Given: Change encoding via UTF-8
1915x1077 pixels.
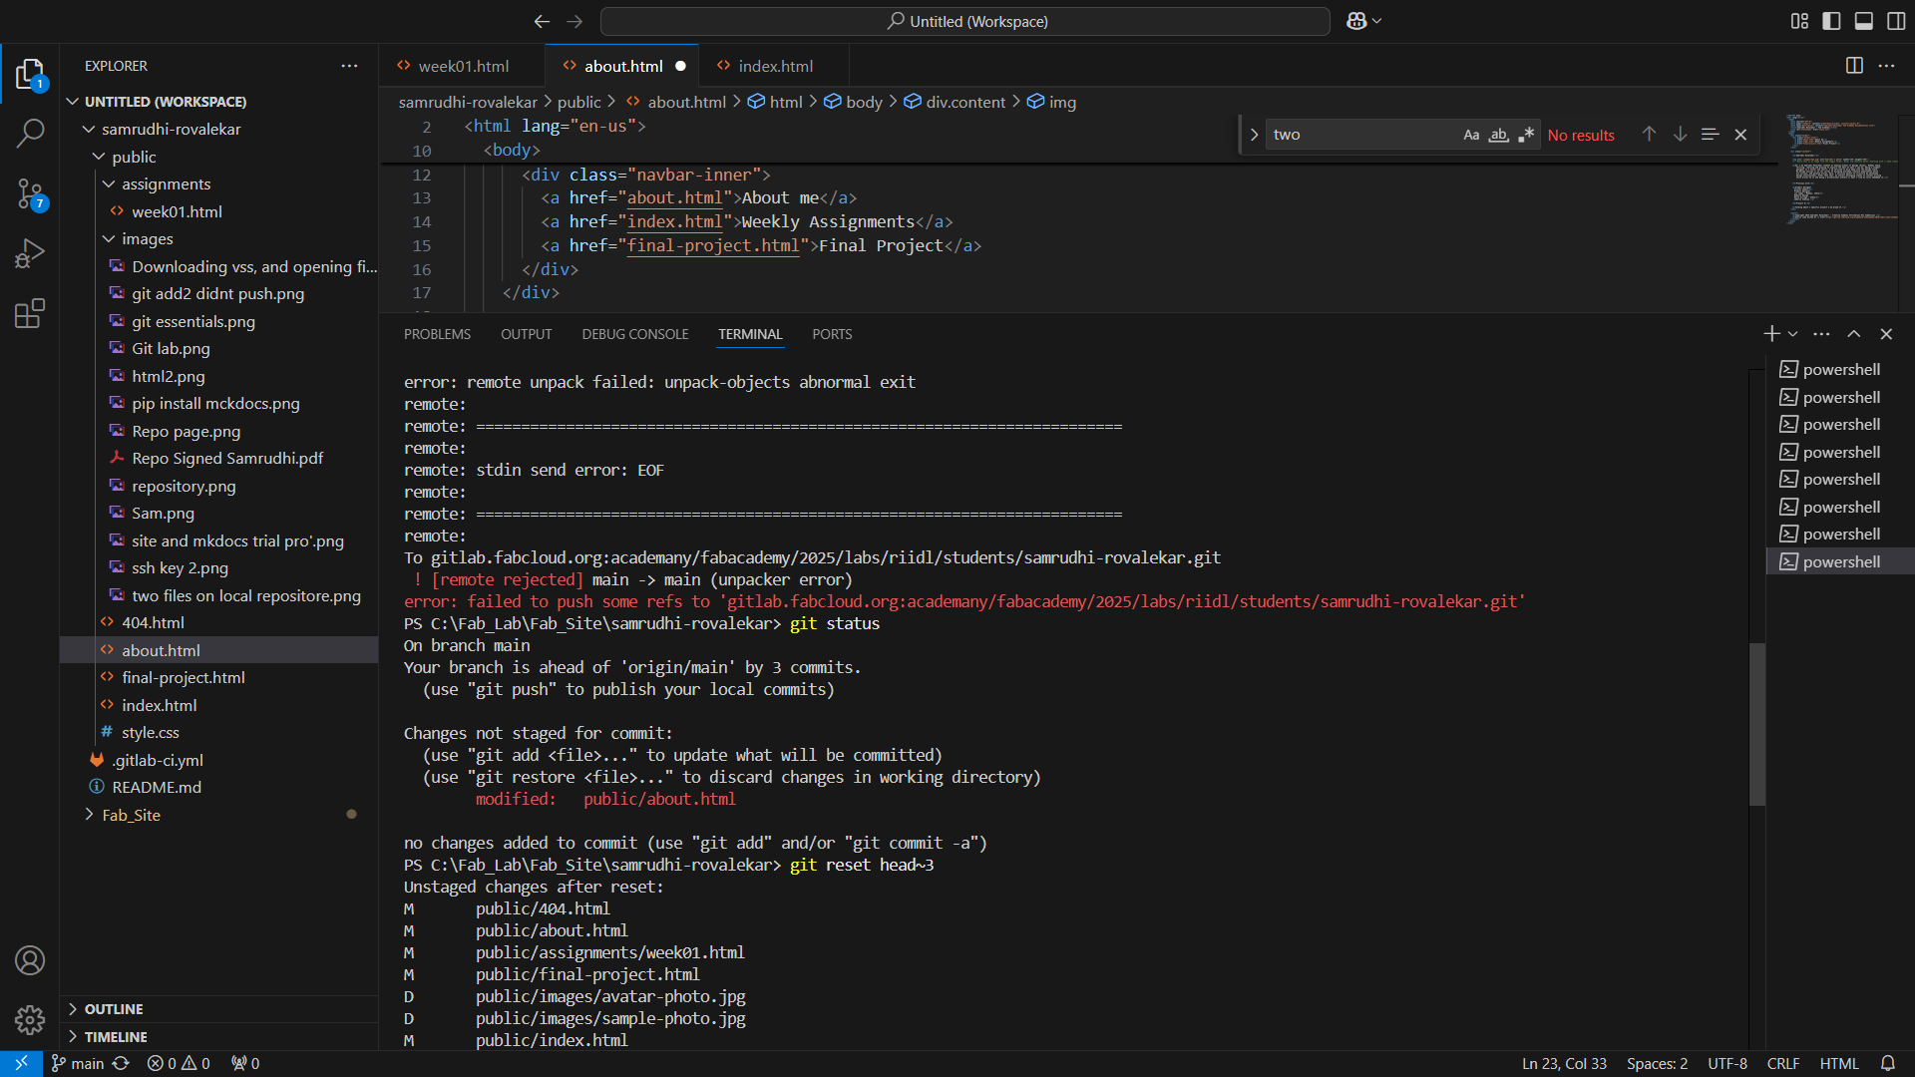Looking at the screenshot, I should click(1726, 1063).
